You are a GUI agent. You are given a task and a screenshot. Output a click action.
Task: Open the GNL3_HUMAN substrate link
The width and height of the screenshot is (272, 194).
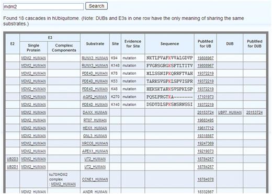[95, 136]
